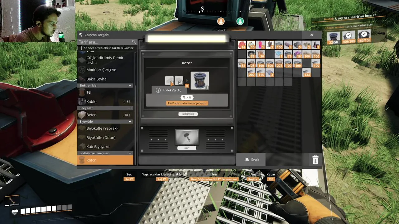Choose Kodeks'te Aç from the popup
The height and width of the screenshot is (224, 399).
click(169, 90)
